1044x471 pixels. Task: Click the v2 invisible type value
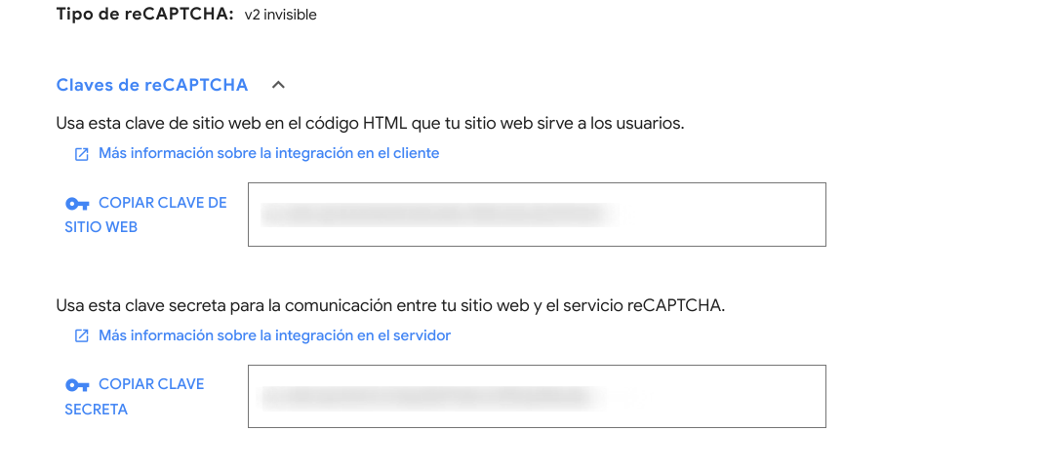point(280,15)
